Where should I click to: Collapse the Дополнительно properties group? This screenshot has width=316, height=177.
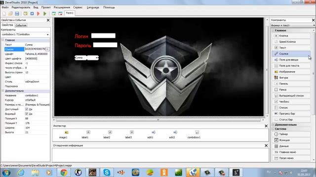click(3, 91)
